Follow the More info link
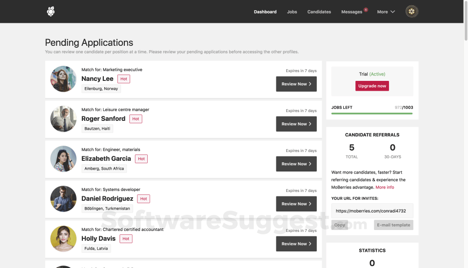The width and height of the screenshot is (468, 268). click(385, 187)
